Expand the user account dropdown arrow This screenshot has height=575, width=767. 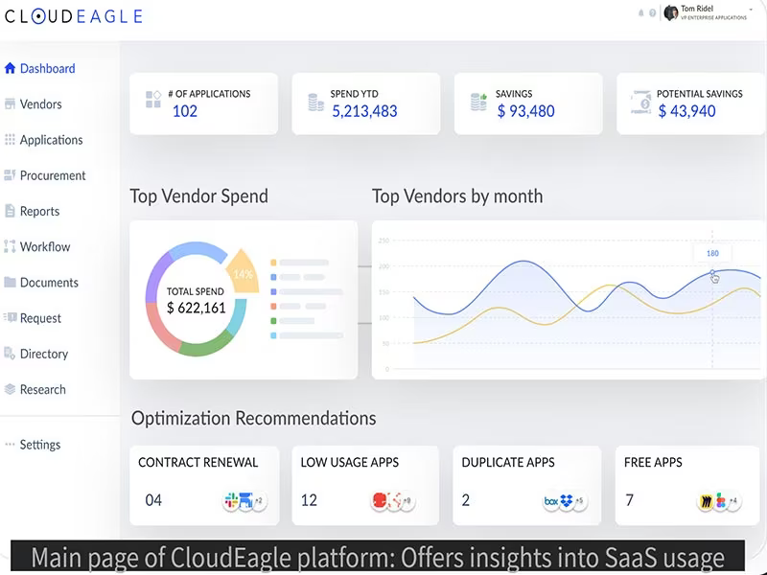[x=751, y=9]
